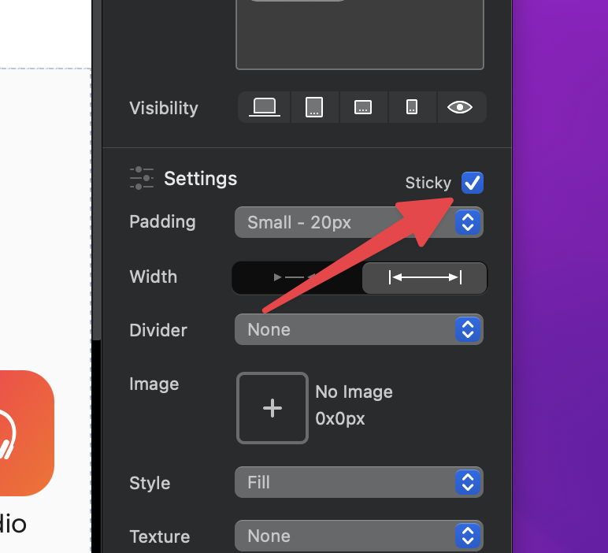This screenshot has height=553, width=608.
Task: Open the Style dropdown set to Fill
Action: 359,482
